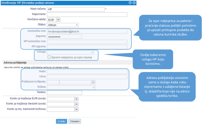203x125 pixels.
Task: Select the Napomene text field
Action: 87,14
